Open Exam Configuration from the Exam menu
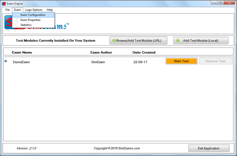This screenshot has height=156, width=237. click(33, 15)
